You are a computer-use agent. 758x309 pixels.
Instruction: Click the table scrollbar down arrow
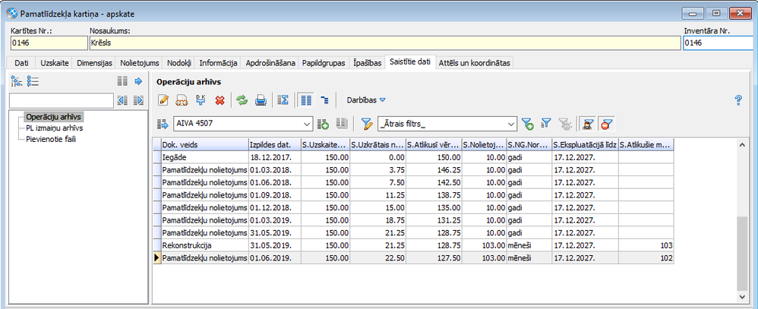(x=743, y=296)
